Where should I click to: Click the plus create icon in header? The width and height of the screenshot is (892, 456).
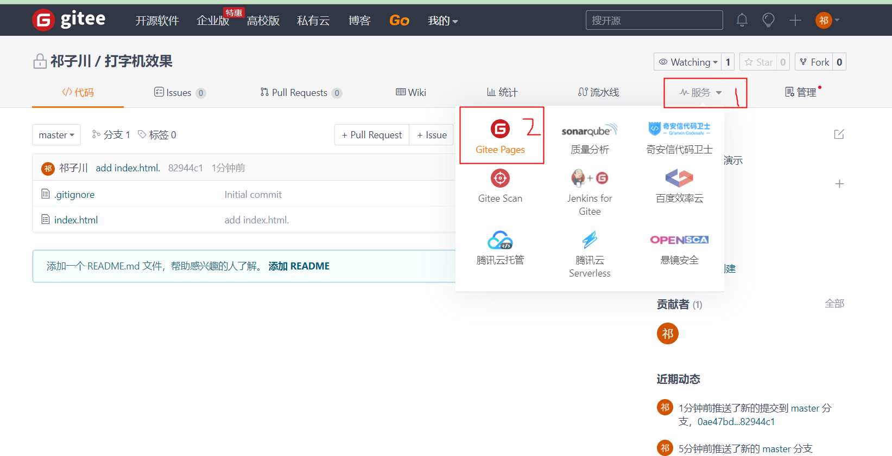pyautogui.click(x=795, y=20)
